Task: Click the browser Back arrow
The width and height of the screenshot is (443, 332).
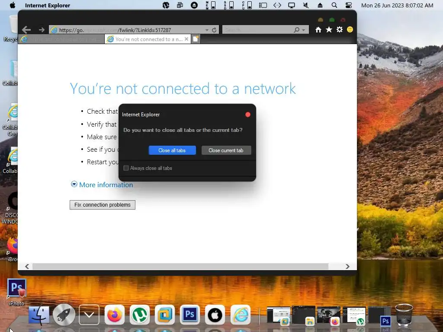Action: [x=26, y=30]
